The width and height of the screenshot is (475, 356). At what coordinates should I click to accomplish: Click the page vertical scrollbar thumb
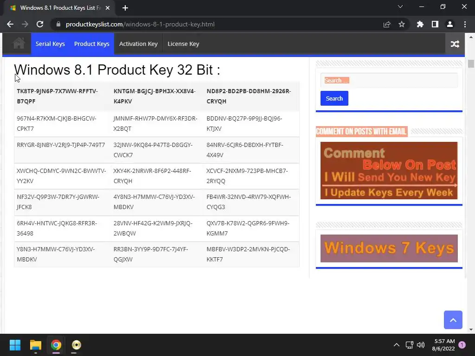coord(471,64)
